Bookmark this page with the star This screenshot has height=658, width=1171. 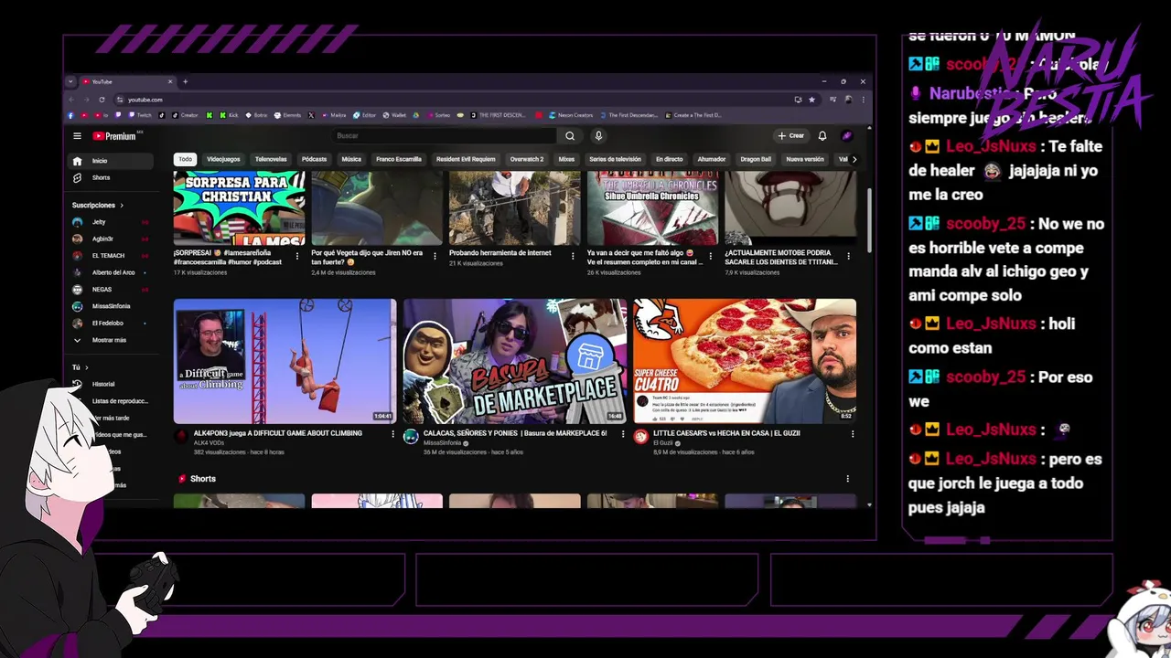(811, 99)
